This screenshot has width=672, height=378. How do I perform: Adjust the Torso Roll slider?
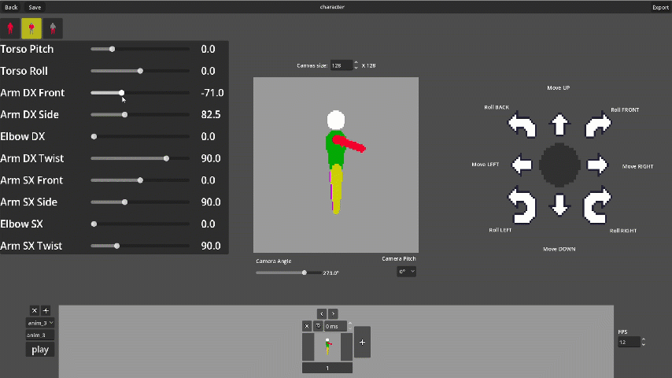tap(140, 71)
